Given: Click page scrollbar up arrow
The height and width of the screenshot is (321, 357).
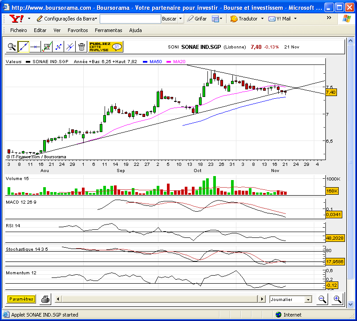Looking at the screenshot, I should [x=350, y=41].
